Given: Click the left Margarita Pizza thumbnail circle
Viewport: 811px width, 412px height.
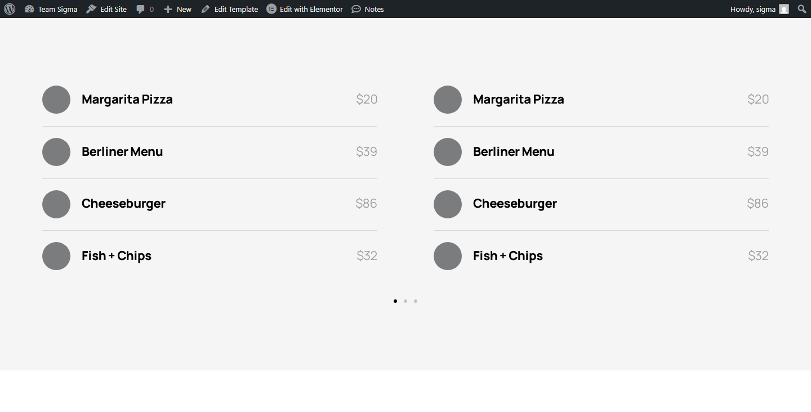Looking at the screenshot, I should (56, 100).
